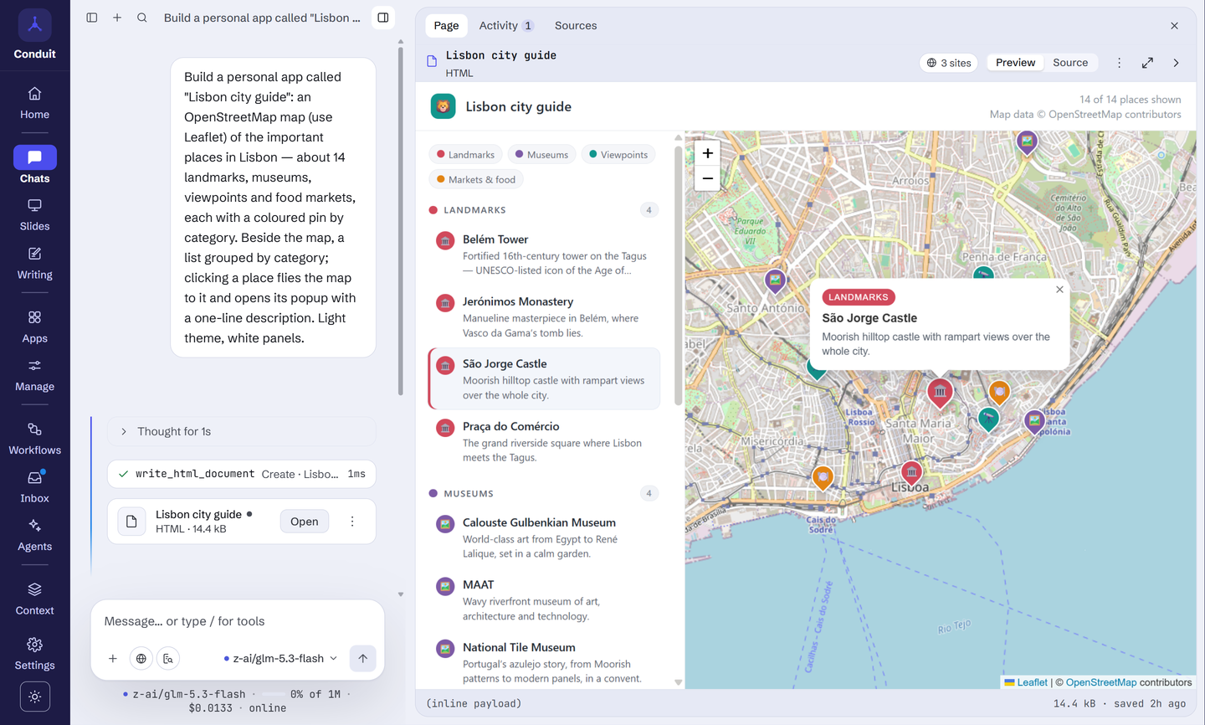Zoom in on the map

(708, 153)
